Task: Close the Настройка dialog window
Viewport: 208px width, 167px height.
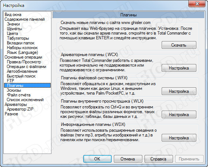Action: [x=197, y=4]
